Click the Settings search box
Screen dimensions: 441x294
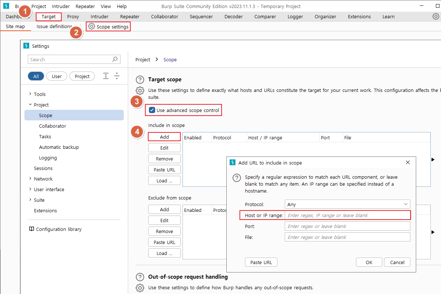pyautogui.click(x=74, y=59)
